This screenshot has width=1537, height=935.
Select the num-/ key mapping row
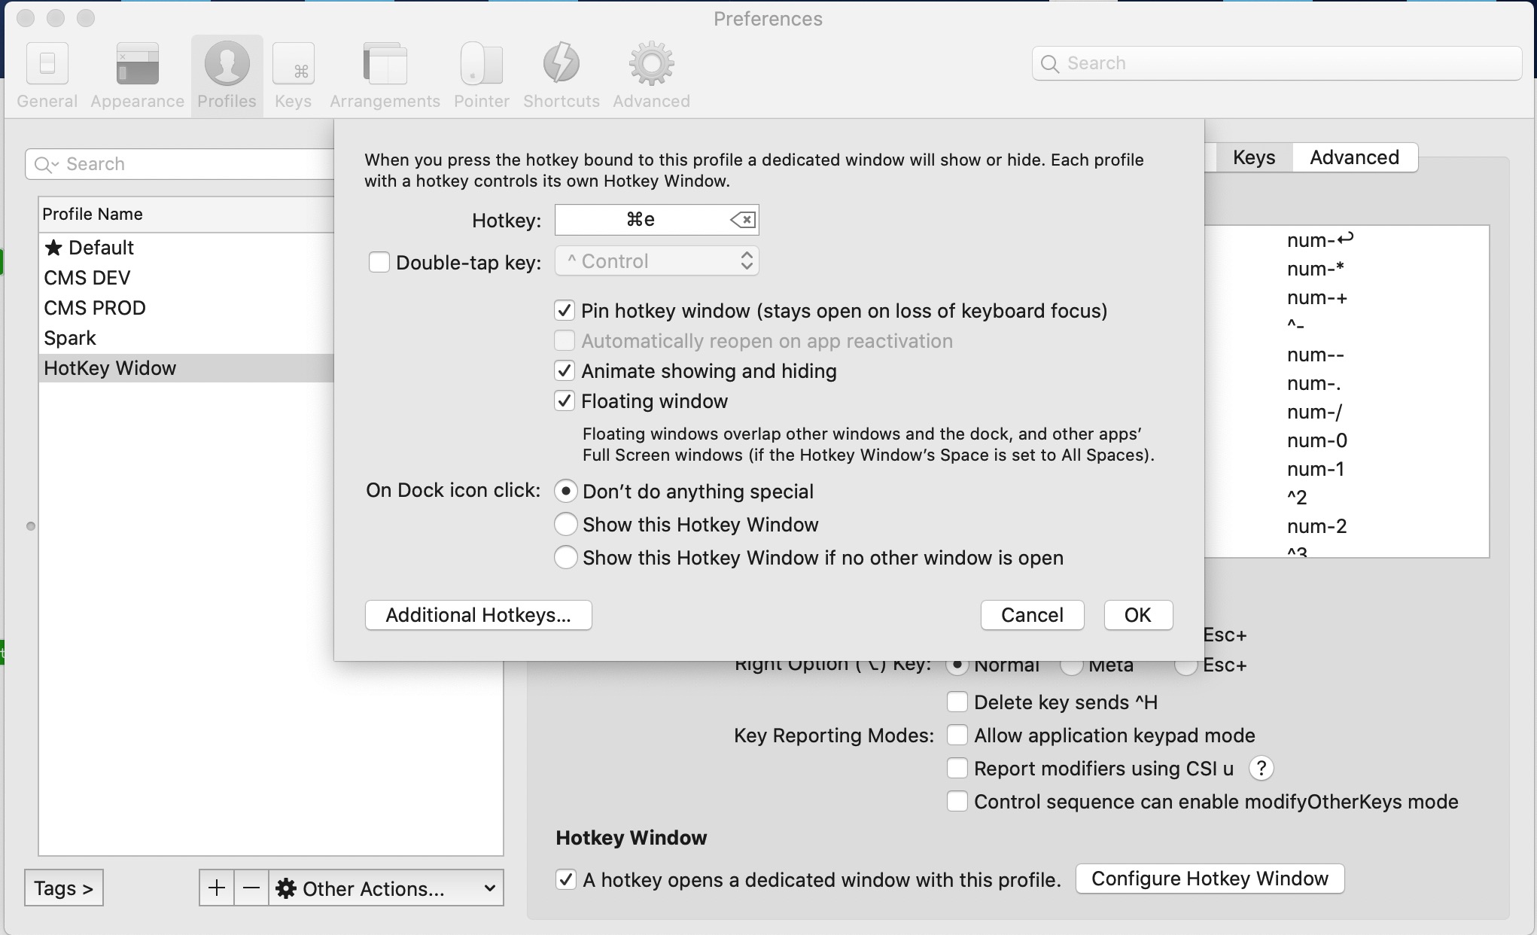tap(1346, 412)
